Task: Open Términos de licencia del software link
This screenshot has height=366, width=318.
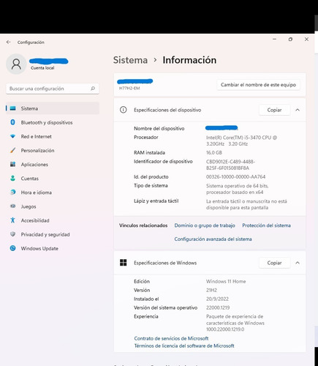Action: (184, 346)
